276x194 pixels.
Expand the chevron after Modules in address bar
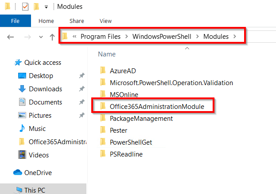234,37
